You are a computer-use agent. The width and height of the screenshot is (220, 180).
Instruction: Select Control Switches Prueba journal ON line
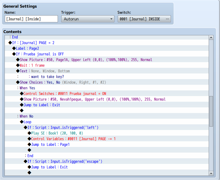tap(107, 94)
